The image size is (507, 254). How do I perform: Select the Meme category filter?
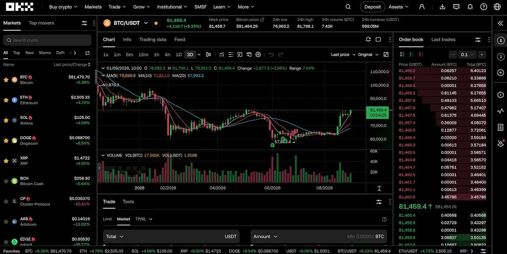tap(45, 53)
